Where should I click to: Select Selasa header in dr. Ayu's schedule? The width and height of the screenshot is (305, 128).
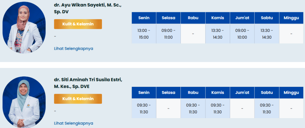coord(168,18)
